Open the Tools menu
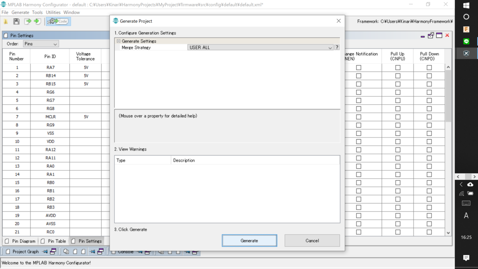478x269 pixels. click(37, 12)
